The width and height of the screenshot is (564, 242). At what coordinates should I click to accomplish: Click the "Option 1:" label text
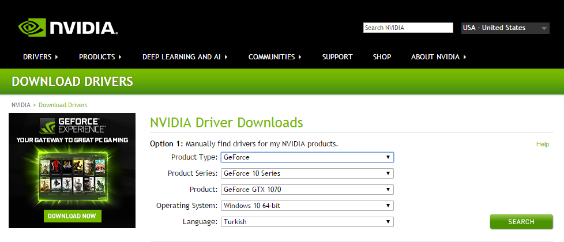point(167,144)
